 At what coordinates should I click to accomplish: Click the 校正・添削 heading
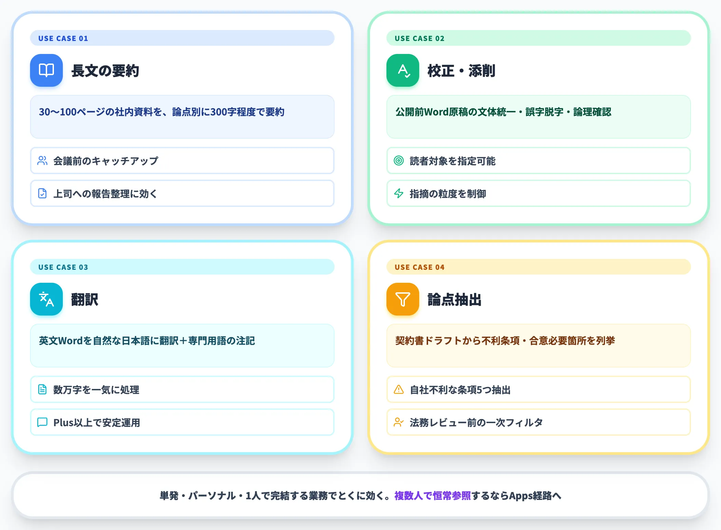462,71
